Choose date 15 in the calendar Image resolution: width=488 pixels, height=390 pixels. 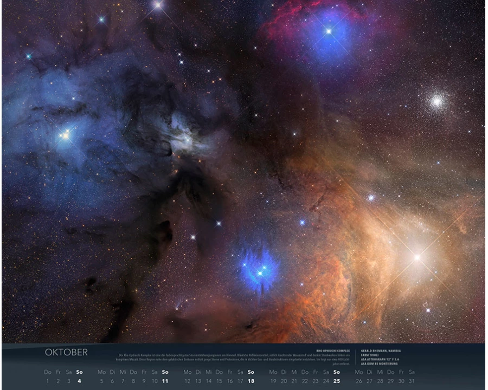pos(219,381)
